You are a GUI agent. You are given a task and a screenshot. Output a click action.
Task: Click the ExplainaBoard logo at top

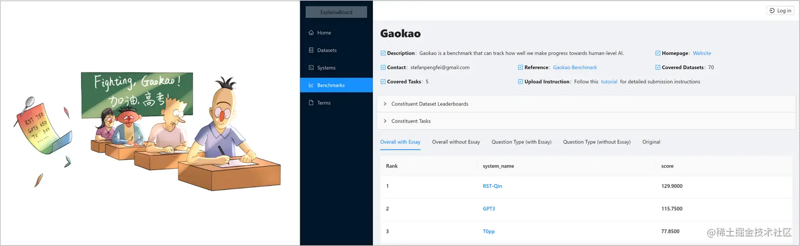(x=336, y=12)
